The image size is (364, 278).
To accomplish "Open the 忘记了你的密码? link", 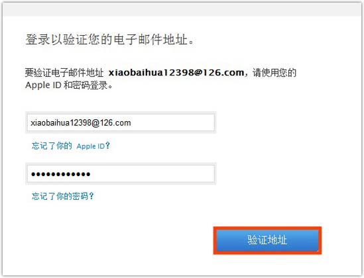I will click(63, 196).
